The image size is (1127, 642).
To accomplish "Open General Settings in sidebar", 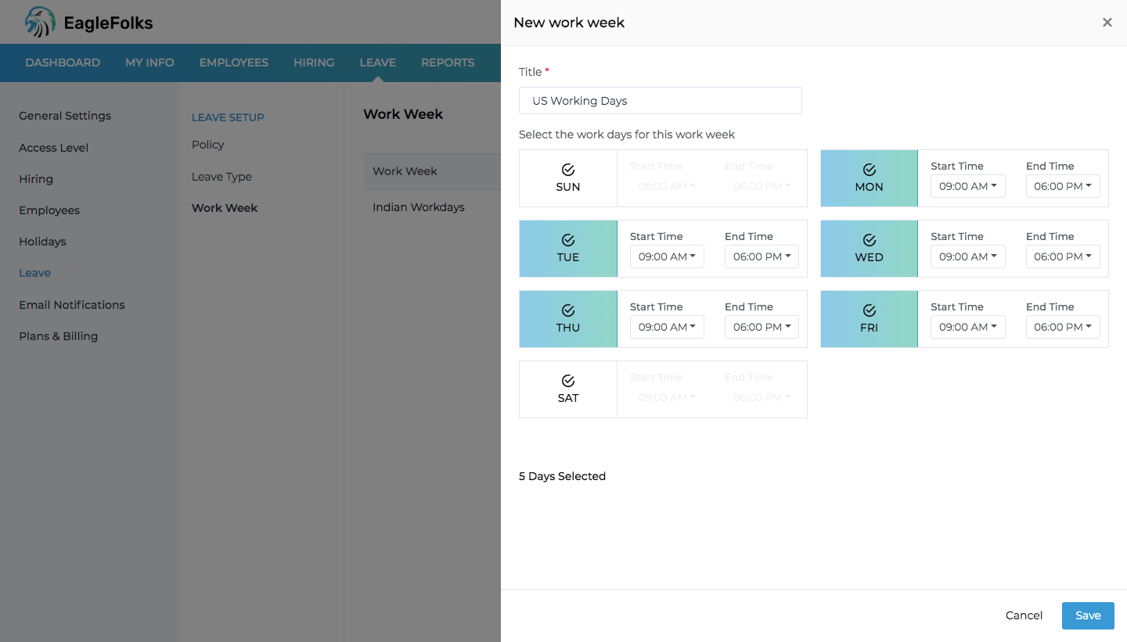I will 65,116.
